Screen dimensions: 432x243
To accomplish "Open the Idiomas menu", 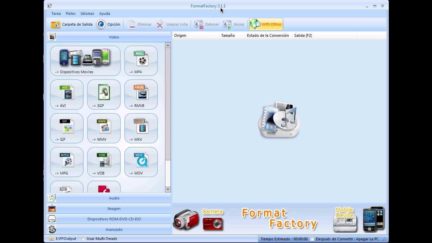I will tap(87, 13).
